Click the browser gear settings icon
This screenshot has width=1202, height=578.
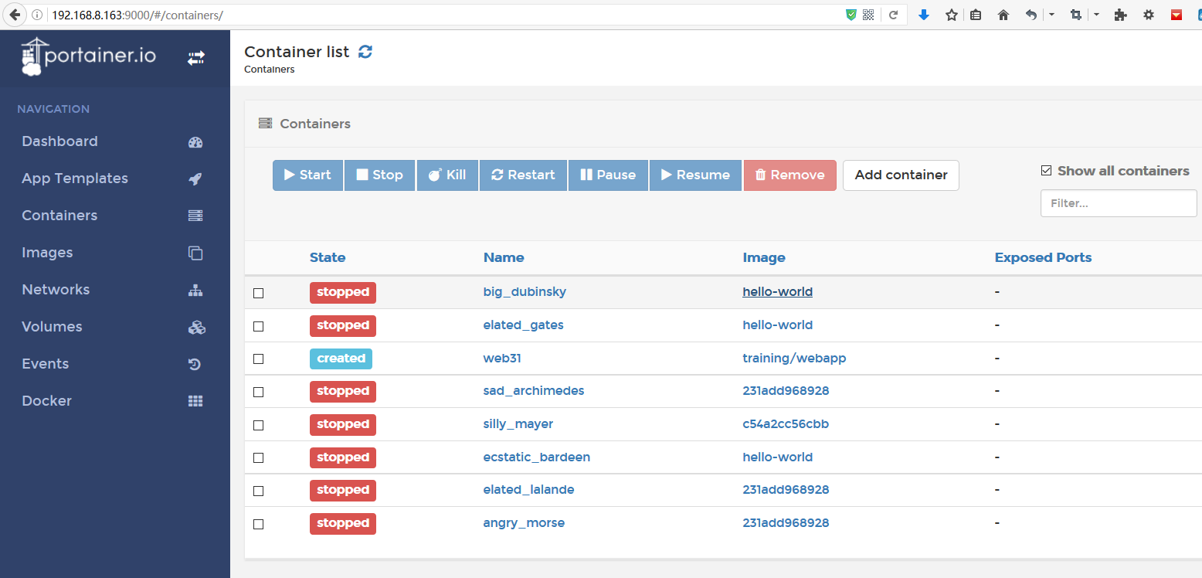1149,15
